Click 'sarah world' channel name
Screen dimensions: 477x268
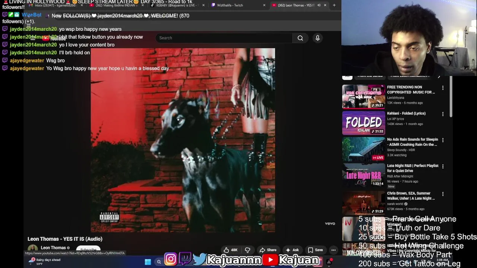point(395,204)
